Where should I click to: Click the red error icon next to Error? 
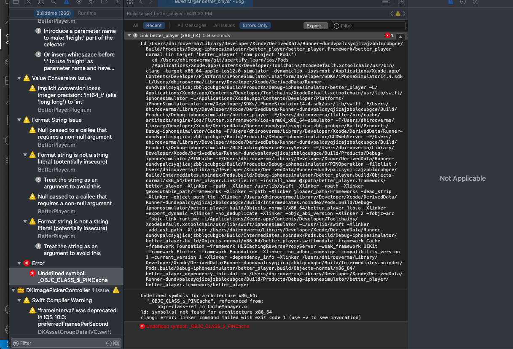click(x=27, y=263)
